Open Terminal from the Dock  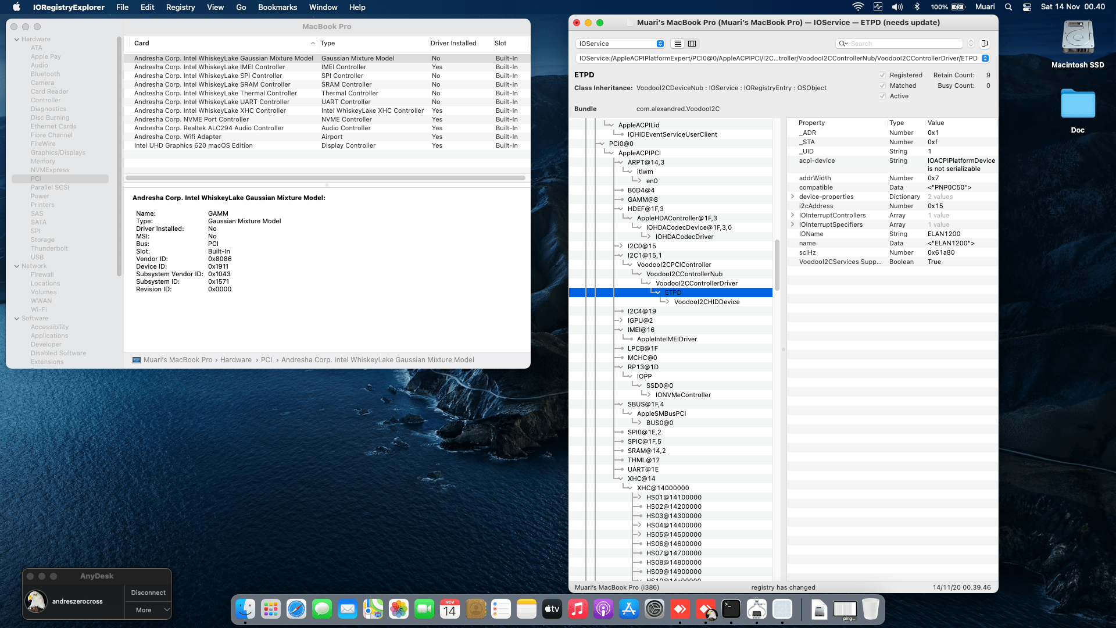tap(731, 609)
